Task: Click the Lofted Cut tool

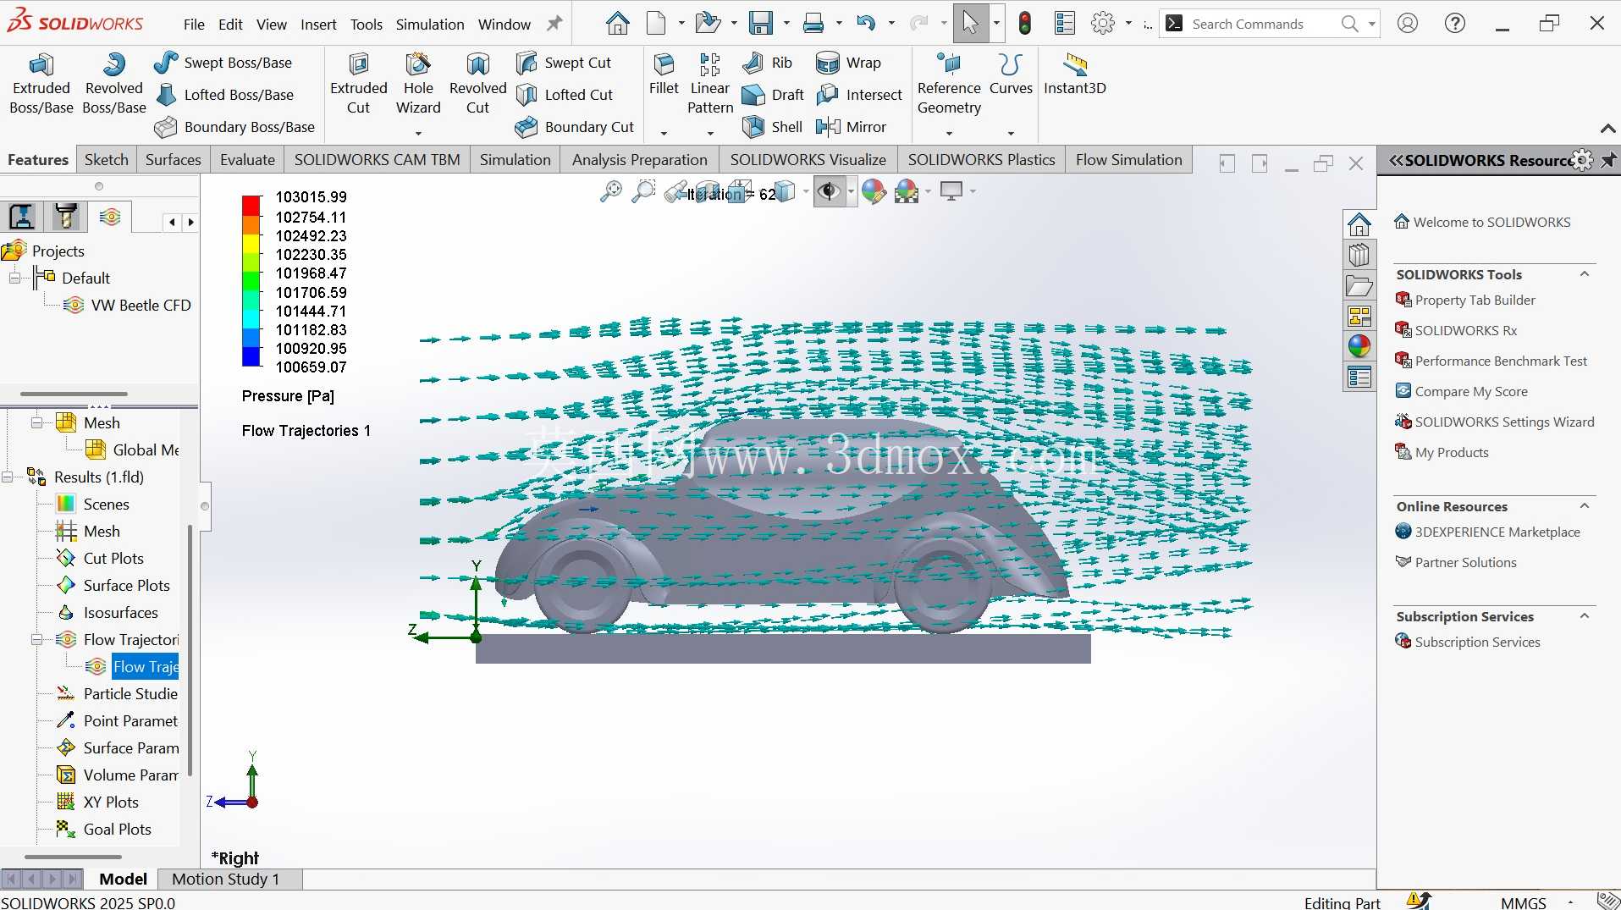Action: point(564,95)
